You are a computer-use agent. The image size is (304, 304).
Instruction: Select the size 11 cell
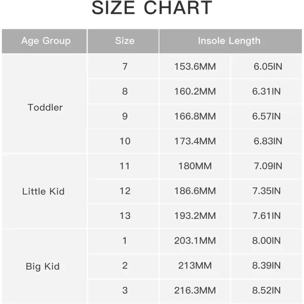point(125,166)
